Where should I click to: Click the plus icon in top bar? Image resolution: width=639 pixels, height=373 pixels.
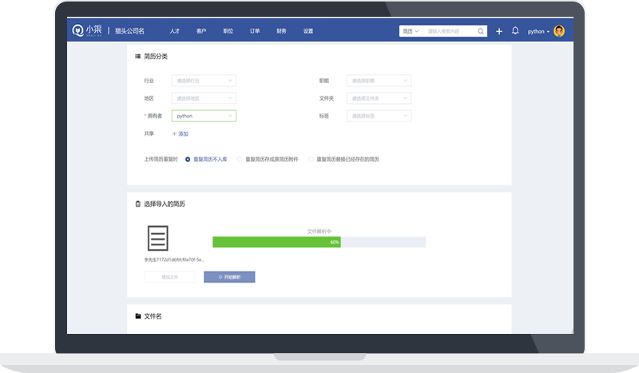[499, 31]
